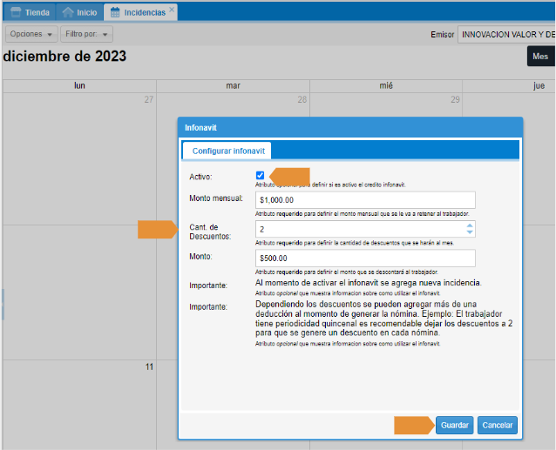The image size is (556, 450).
Task: Click the Inicio home icon
Action: click(x=68, y=12)
